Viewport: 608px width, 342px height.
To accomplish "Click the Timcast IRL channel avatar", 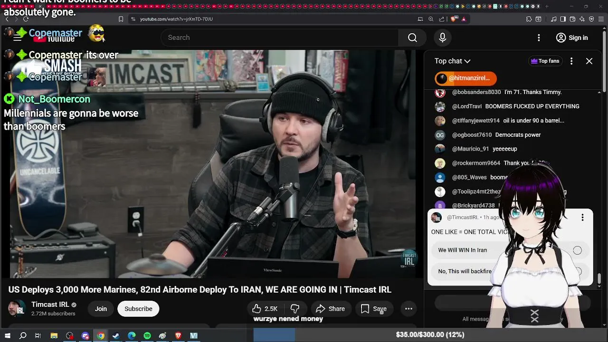I will [x=17, y=309].
